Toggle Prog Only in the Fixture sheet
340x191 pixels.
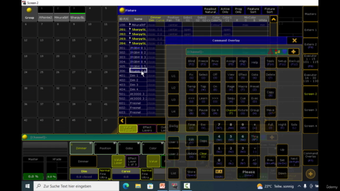tap(239, 11)
